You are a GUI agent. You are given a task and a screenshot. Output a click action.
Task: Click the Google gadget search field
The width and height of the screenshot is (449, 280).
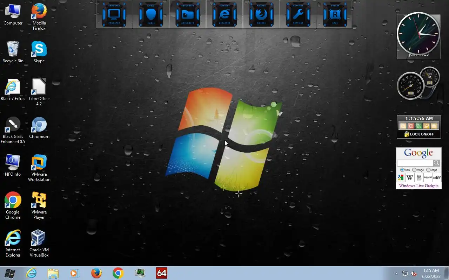click(x=415, y=163)
